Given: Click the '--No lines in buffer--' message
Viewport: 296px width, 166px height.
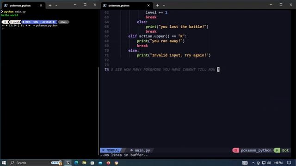Looking at the screenshot, I should pos(124,155).
